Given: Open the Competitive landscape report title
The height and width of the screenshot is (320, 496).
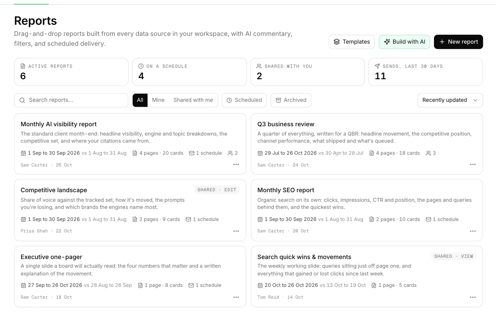Looking at the screenshot, I should pyautogui.click(x=54, y=190).
